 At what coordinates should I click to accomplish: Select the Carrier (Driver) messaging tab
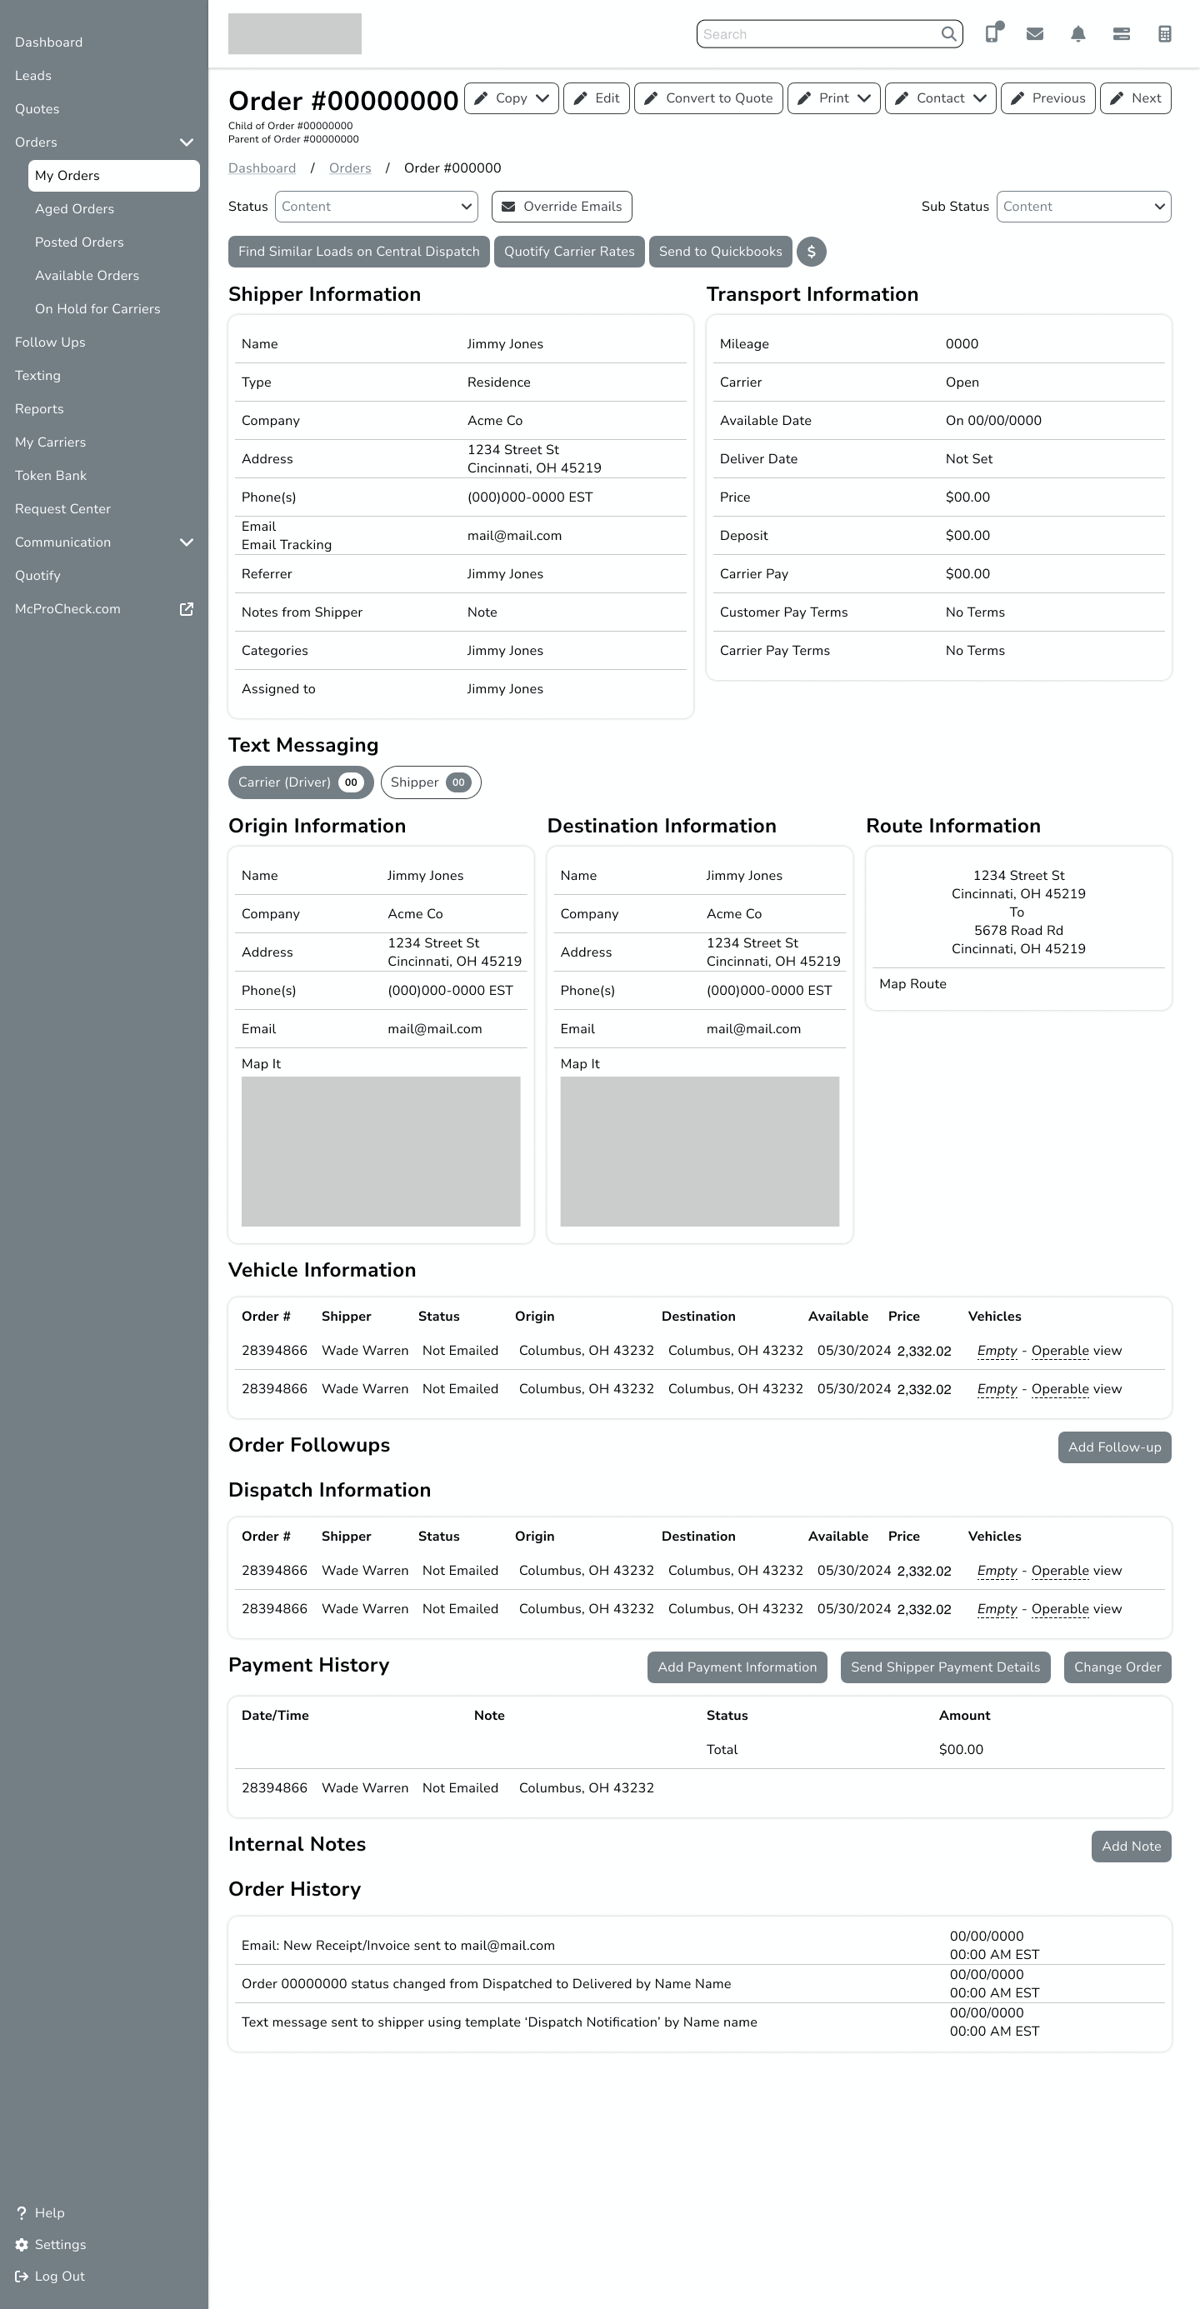[301, 782]
